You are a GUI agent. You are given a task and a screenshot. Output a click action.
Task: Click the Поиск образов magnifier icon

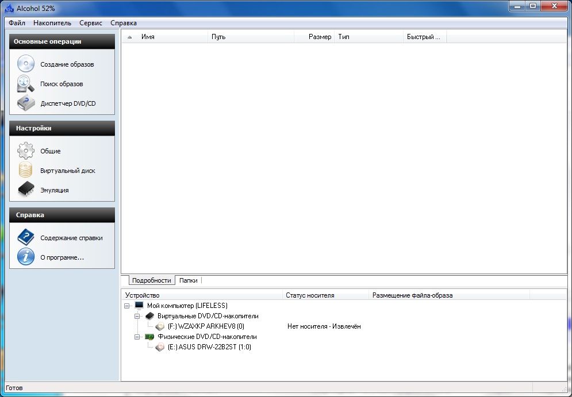click(26, 83)
